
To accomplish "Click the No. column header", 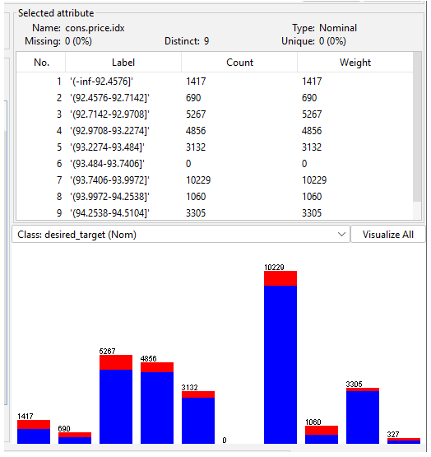I will [x=41, y=63].
